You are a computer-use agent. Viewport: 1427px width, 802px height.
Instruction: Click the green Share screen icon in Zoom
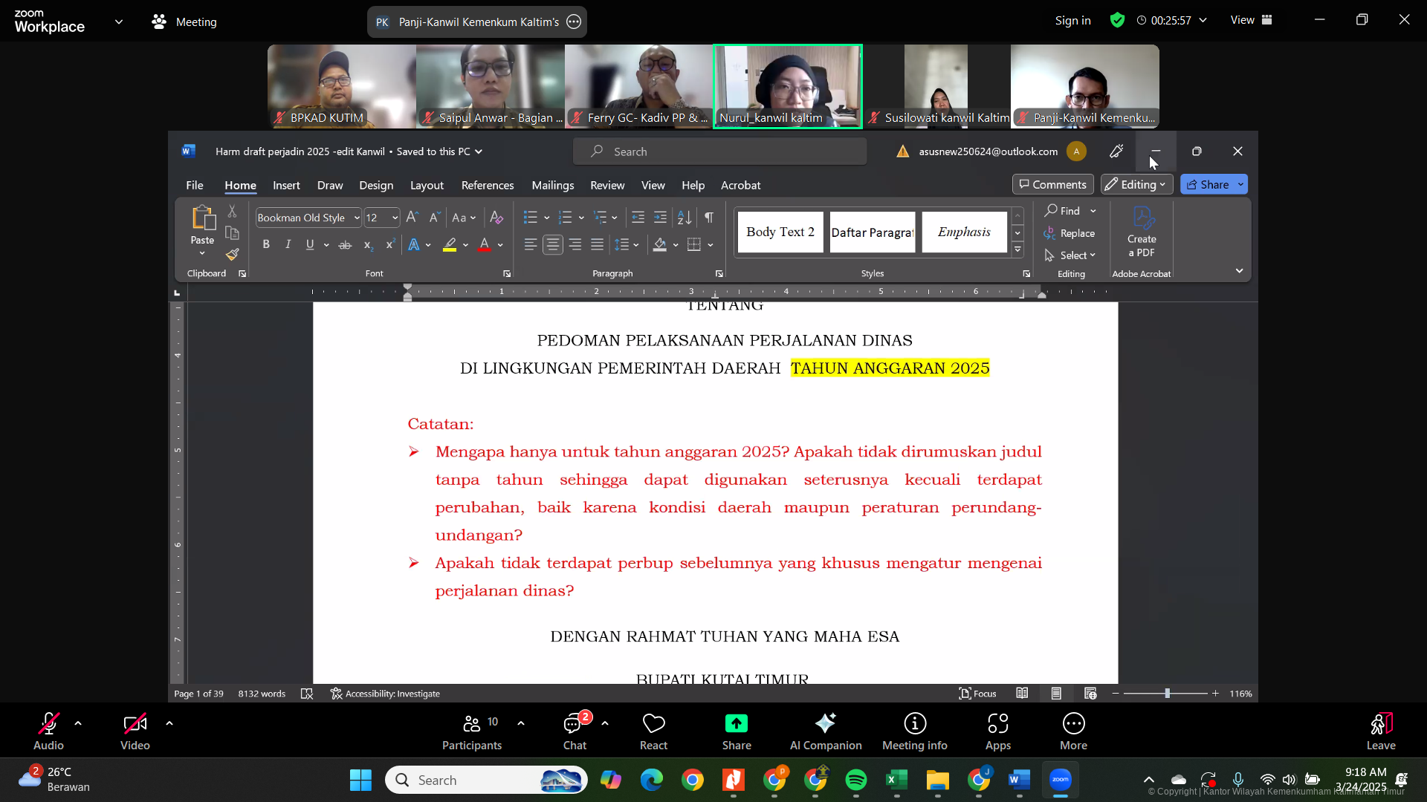737,724
